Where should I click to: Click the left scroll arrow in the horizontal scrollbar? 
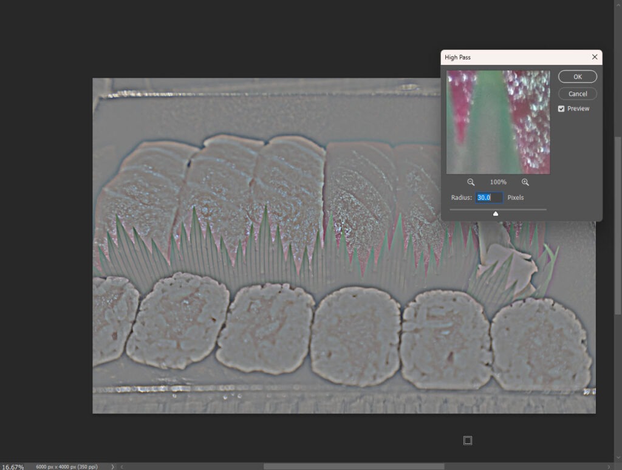tap(121, 466)
